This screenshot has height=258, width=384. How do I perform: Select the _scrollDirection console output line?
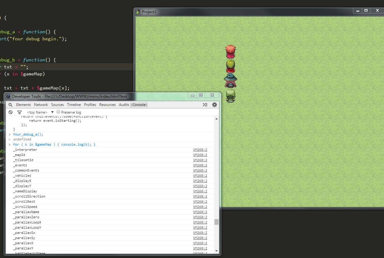[x=110, y=197]
